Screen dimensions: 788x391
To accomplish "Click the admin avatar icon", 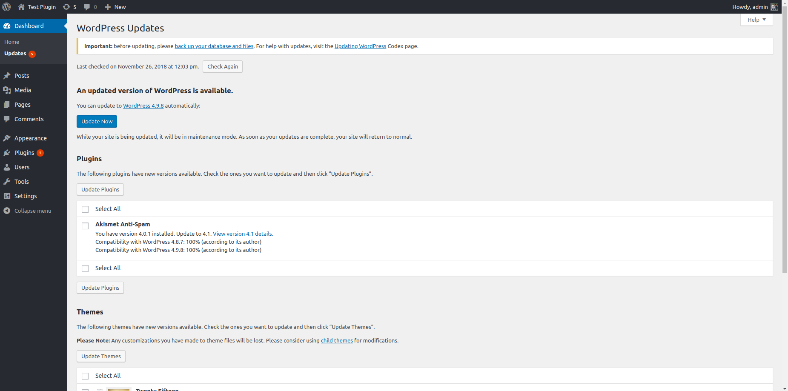I will (x=774, y=7).
